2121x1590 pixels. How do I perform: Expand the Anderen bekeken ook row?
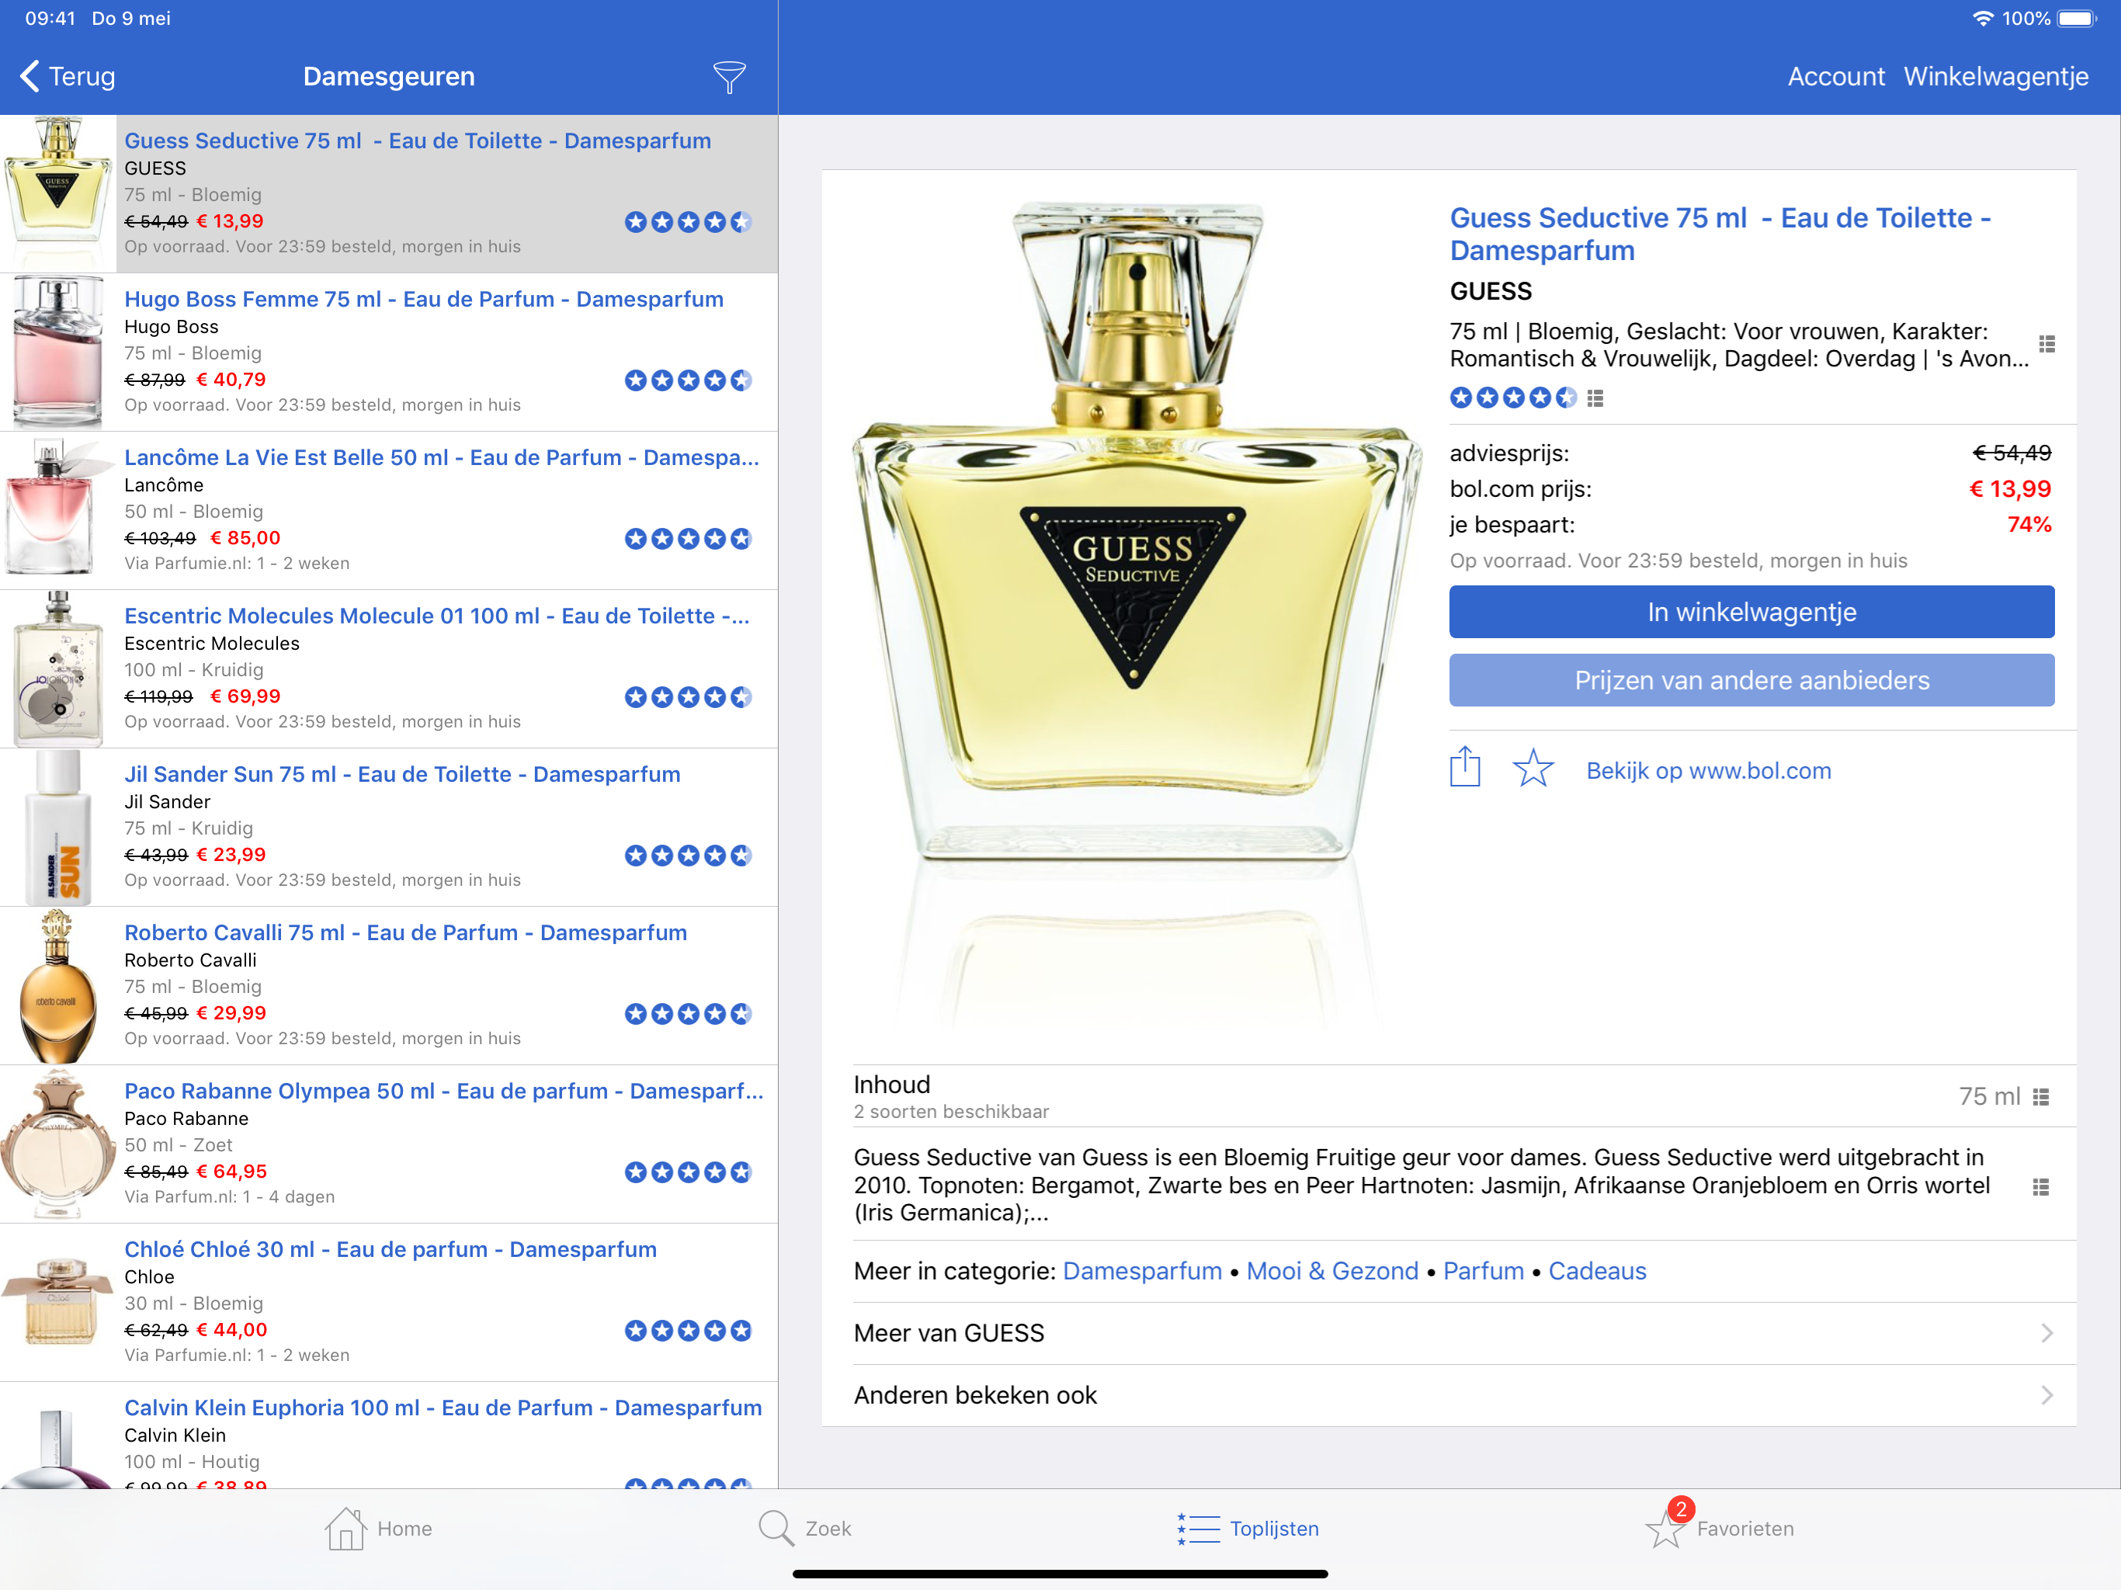(1463, 1395)
